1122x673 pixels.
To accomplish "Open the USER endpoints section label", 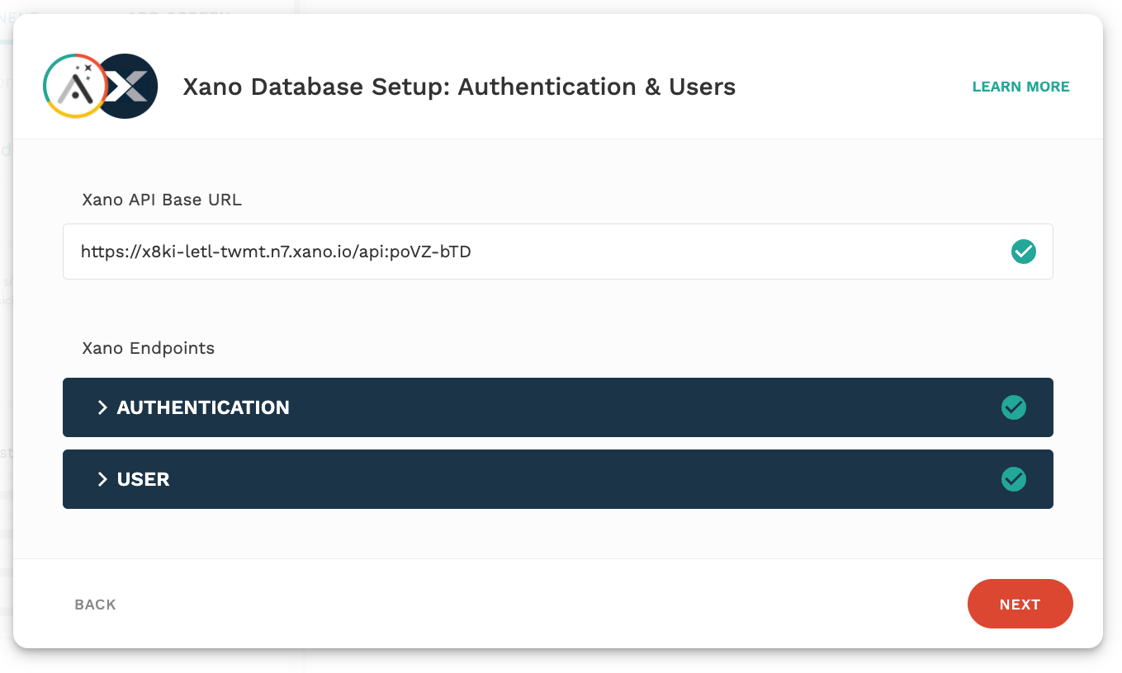I will click(x=144, y=479).
